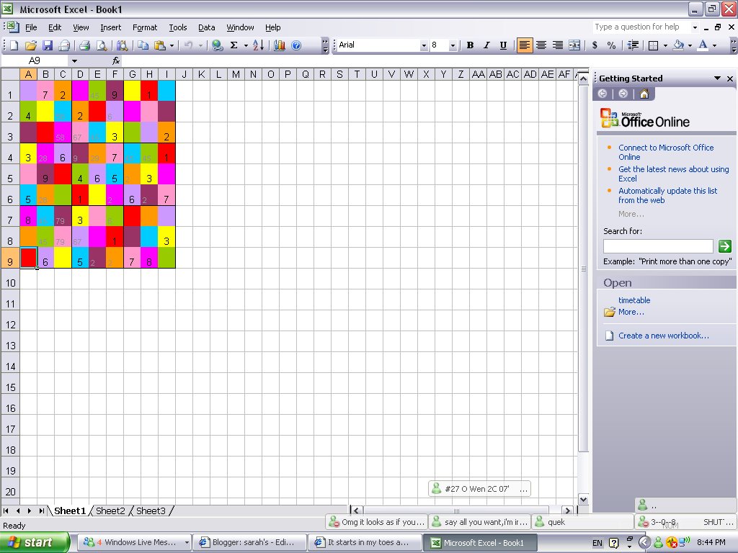Insert hyperlink using globe icon

click(x=217, y=45)
